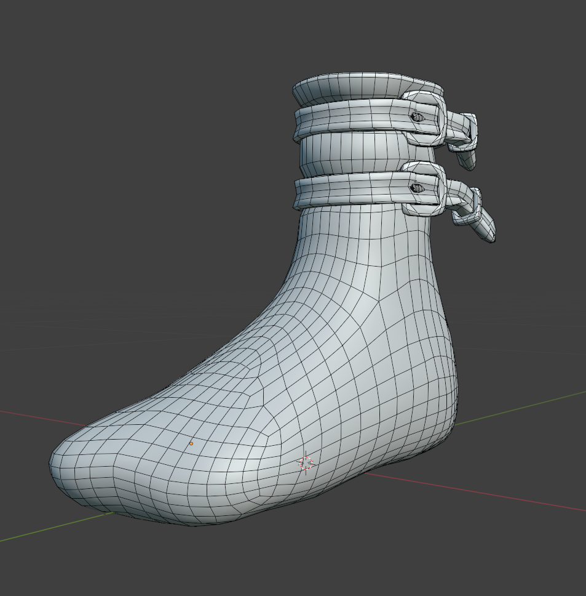
Task: Click the 3D cursor on the boot
Action: 306,464
